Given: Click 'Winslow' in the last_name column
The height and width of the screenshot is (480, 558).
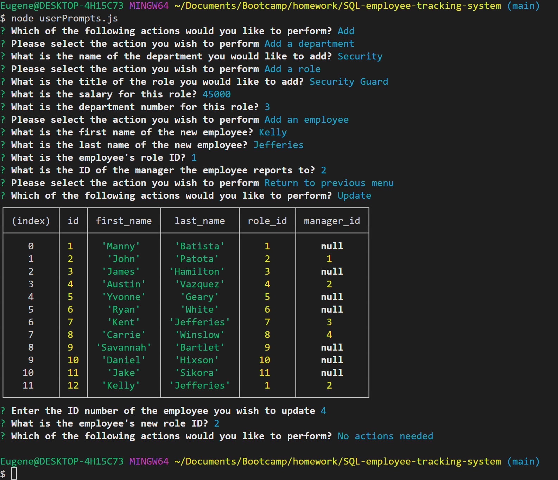Looking at the screenshot, I should click(x=199, y=335).
